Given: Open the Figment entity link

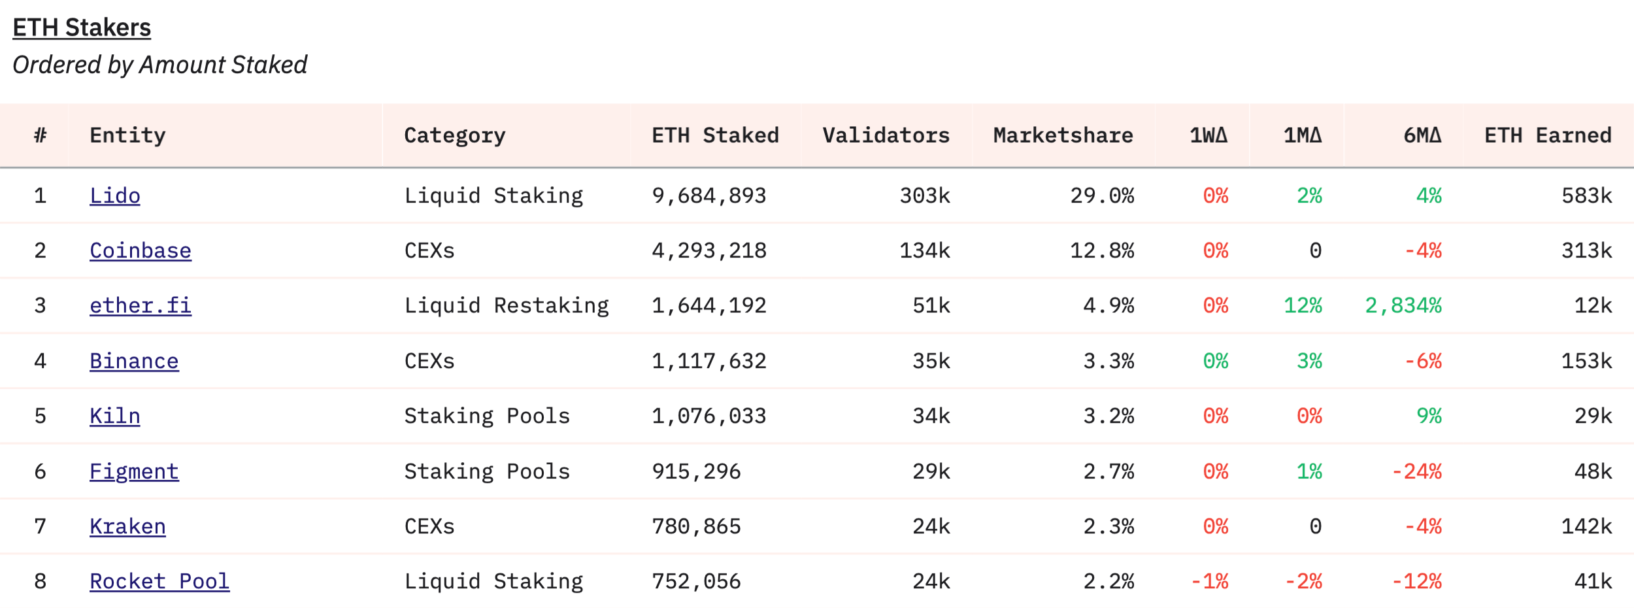Looking at the screenshot, I should click(x=134, y=471).
